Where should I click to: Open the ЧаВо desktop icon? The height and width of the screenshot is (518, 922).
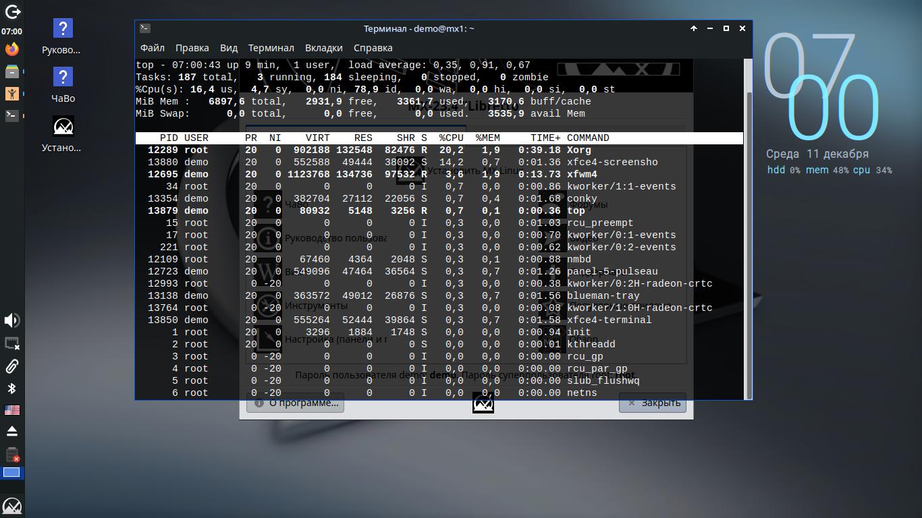62,85
